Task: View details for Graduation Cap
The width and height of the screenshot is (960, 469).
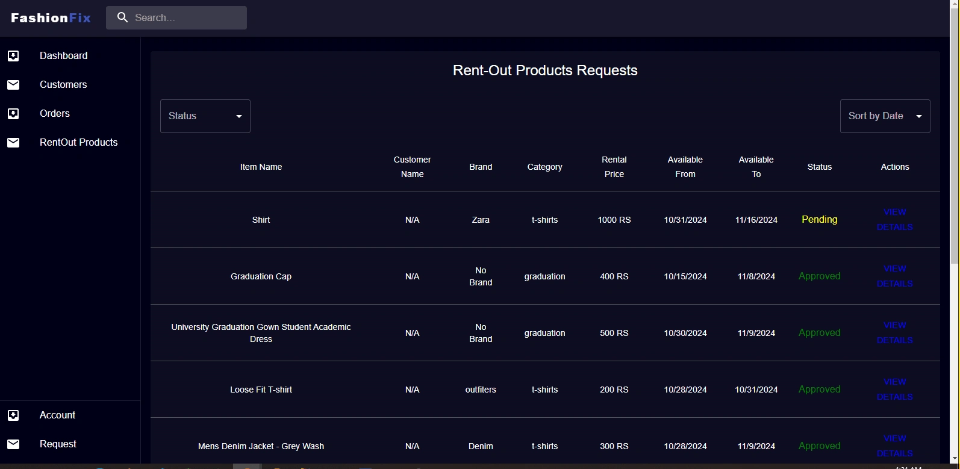Action: coord(894,276)
